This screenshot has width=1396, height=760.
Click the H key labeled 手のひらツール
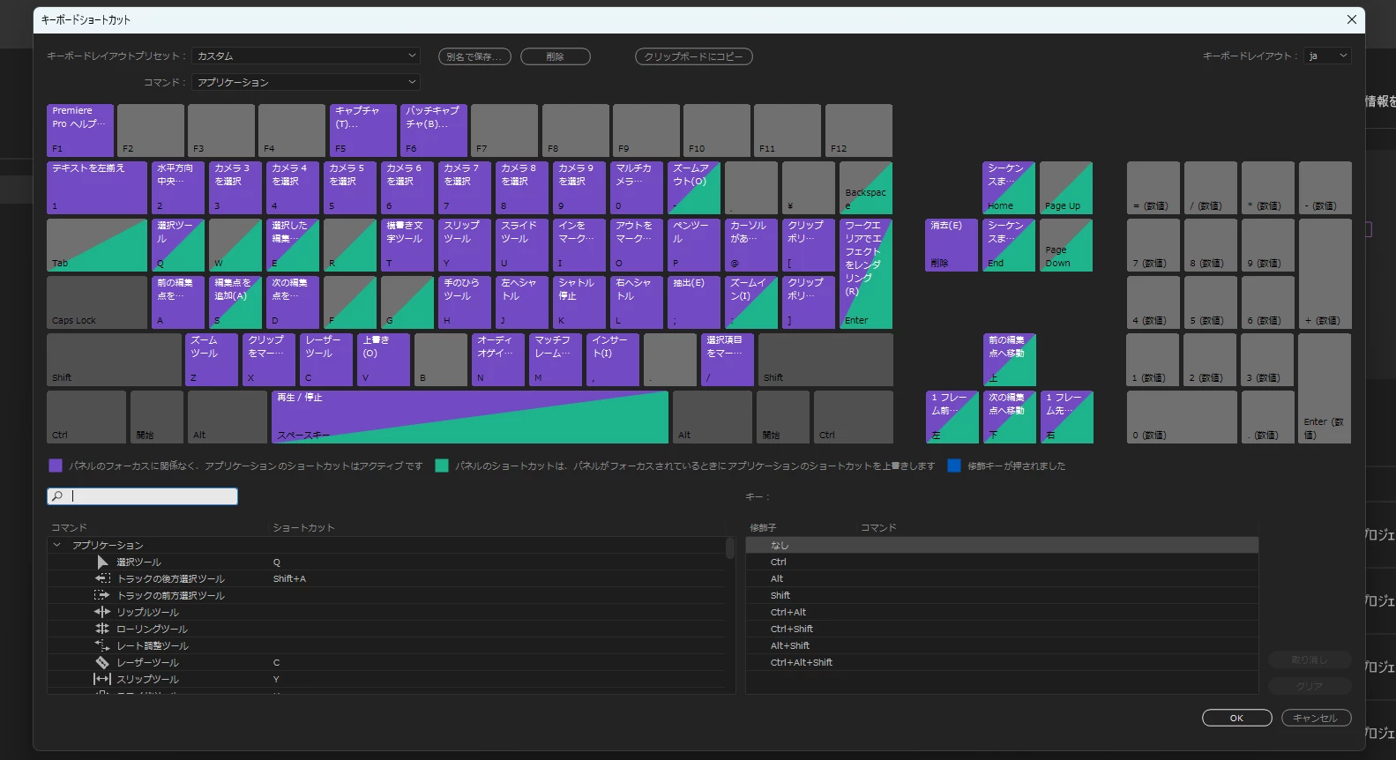tap(465, 302)
